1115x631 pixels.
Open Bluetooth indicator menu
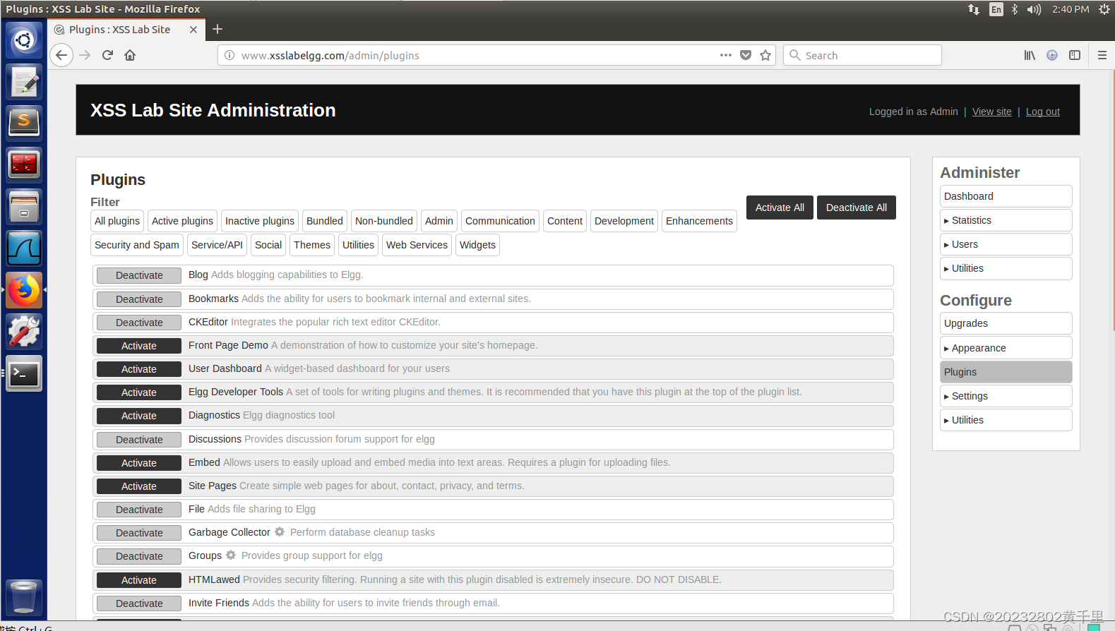(1015, 9)
